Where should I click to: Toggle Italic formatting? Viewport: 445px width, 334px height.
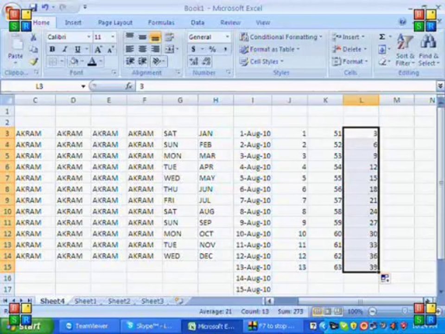[65, 49]
